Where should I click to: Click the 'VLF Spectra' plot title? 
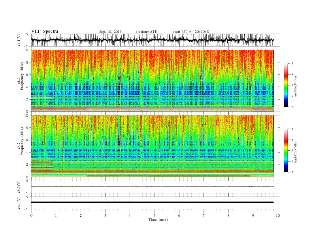point(45,31)
